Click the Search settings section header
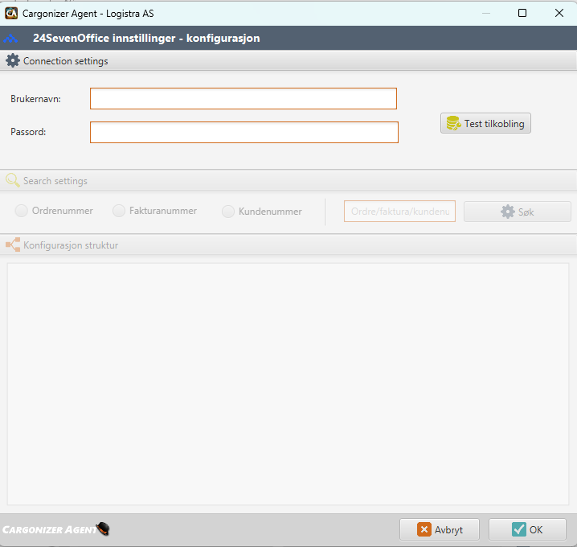 (x=288, y=180)
